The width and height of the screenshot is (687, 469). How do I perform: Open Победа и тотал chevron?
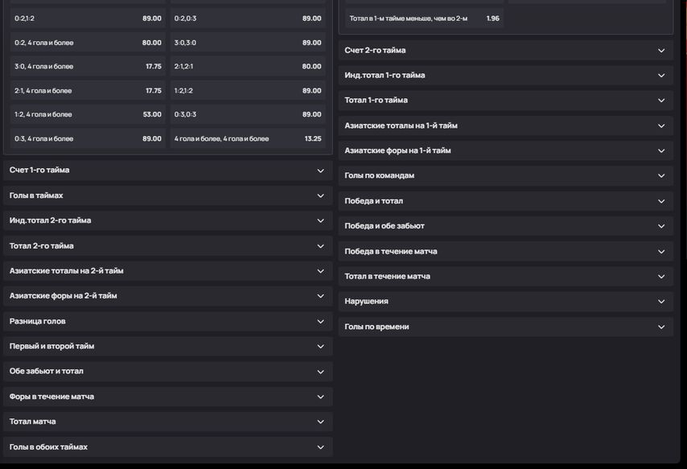661,201
